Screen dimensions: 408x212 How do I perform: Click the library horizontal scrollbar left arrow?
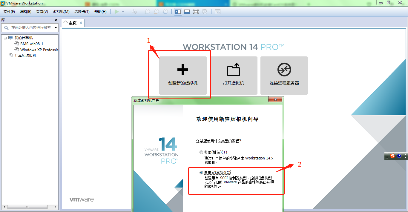pyautogui.click(x=4, y=207)
